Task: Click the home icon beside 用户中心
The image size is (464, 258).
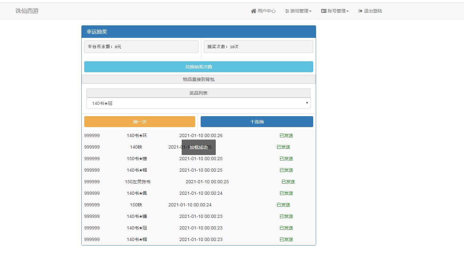Action: 253,11
